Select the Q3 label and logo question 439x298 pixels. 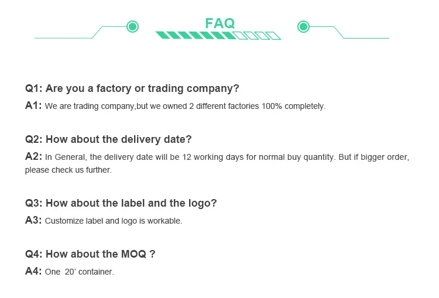[x=121, y=203]
